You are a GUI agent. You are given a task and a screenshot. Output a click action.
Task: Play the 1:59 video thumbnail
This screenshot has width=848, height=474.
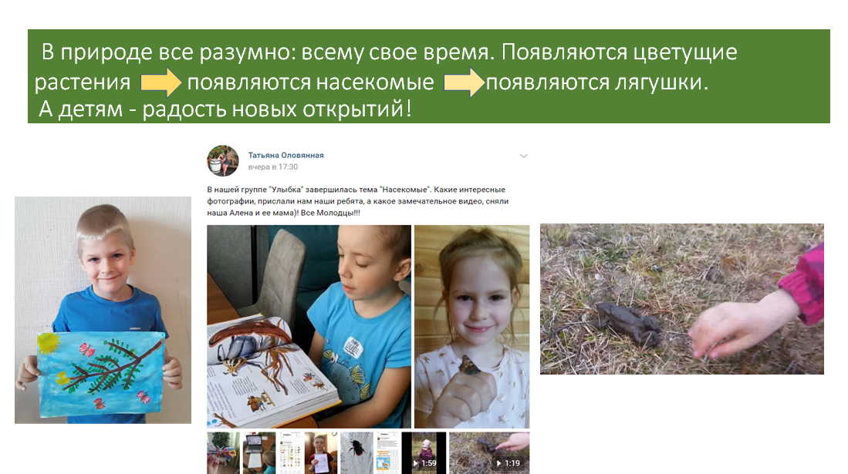tap(424, 453)
